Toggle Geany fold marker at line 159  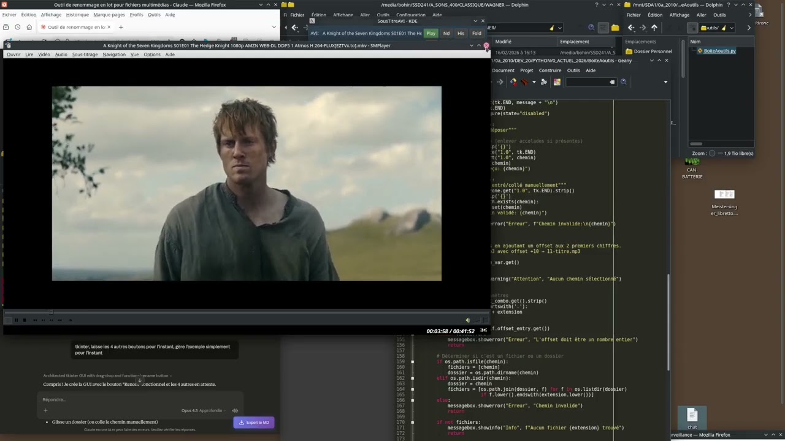point(412,361)
